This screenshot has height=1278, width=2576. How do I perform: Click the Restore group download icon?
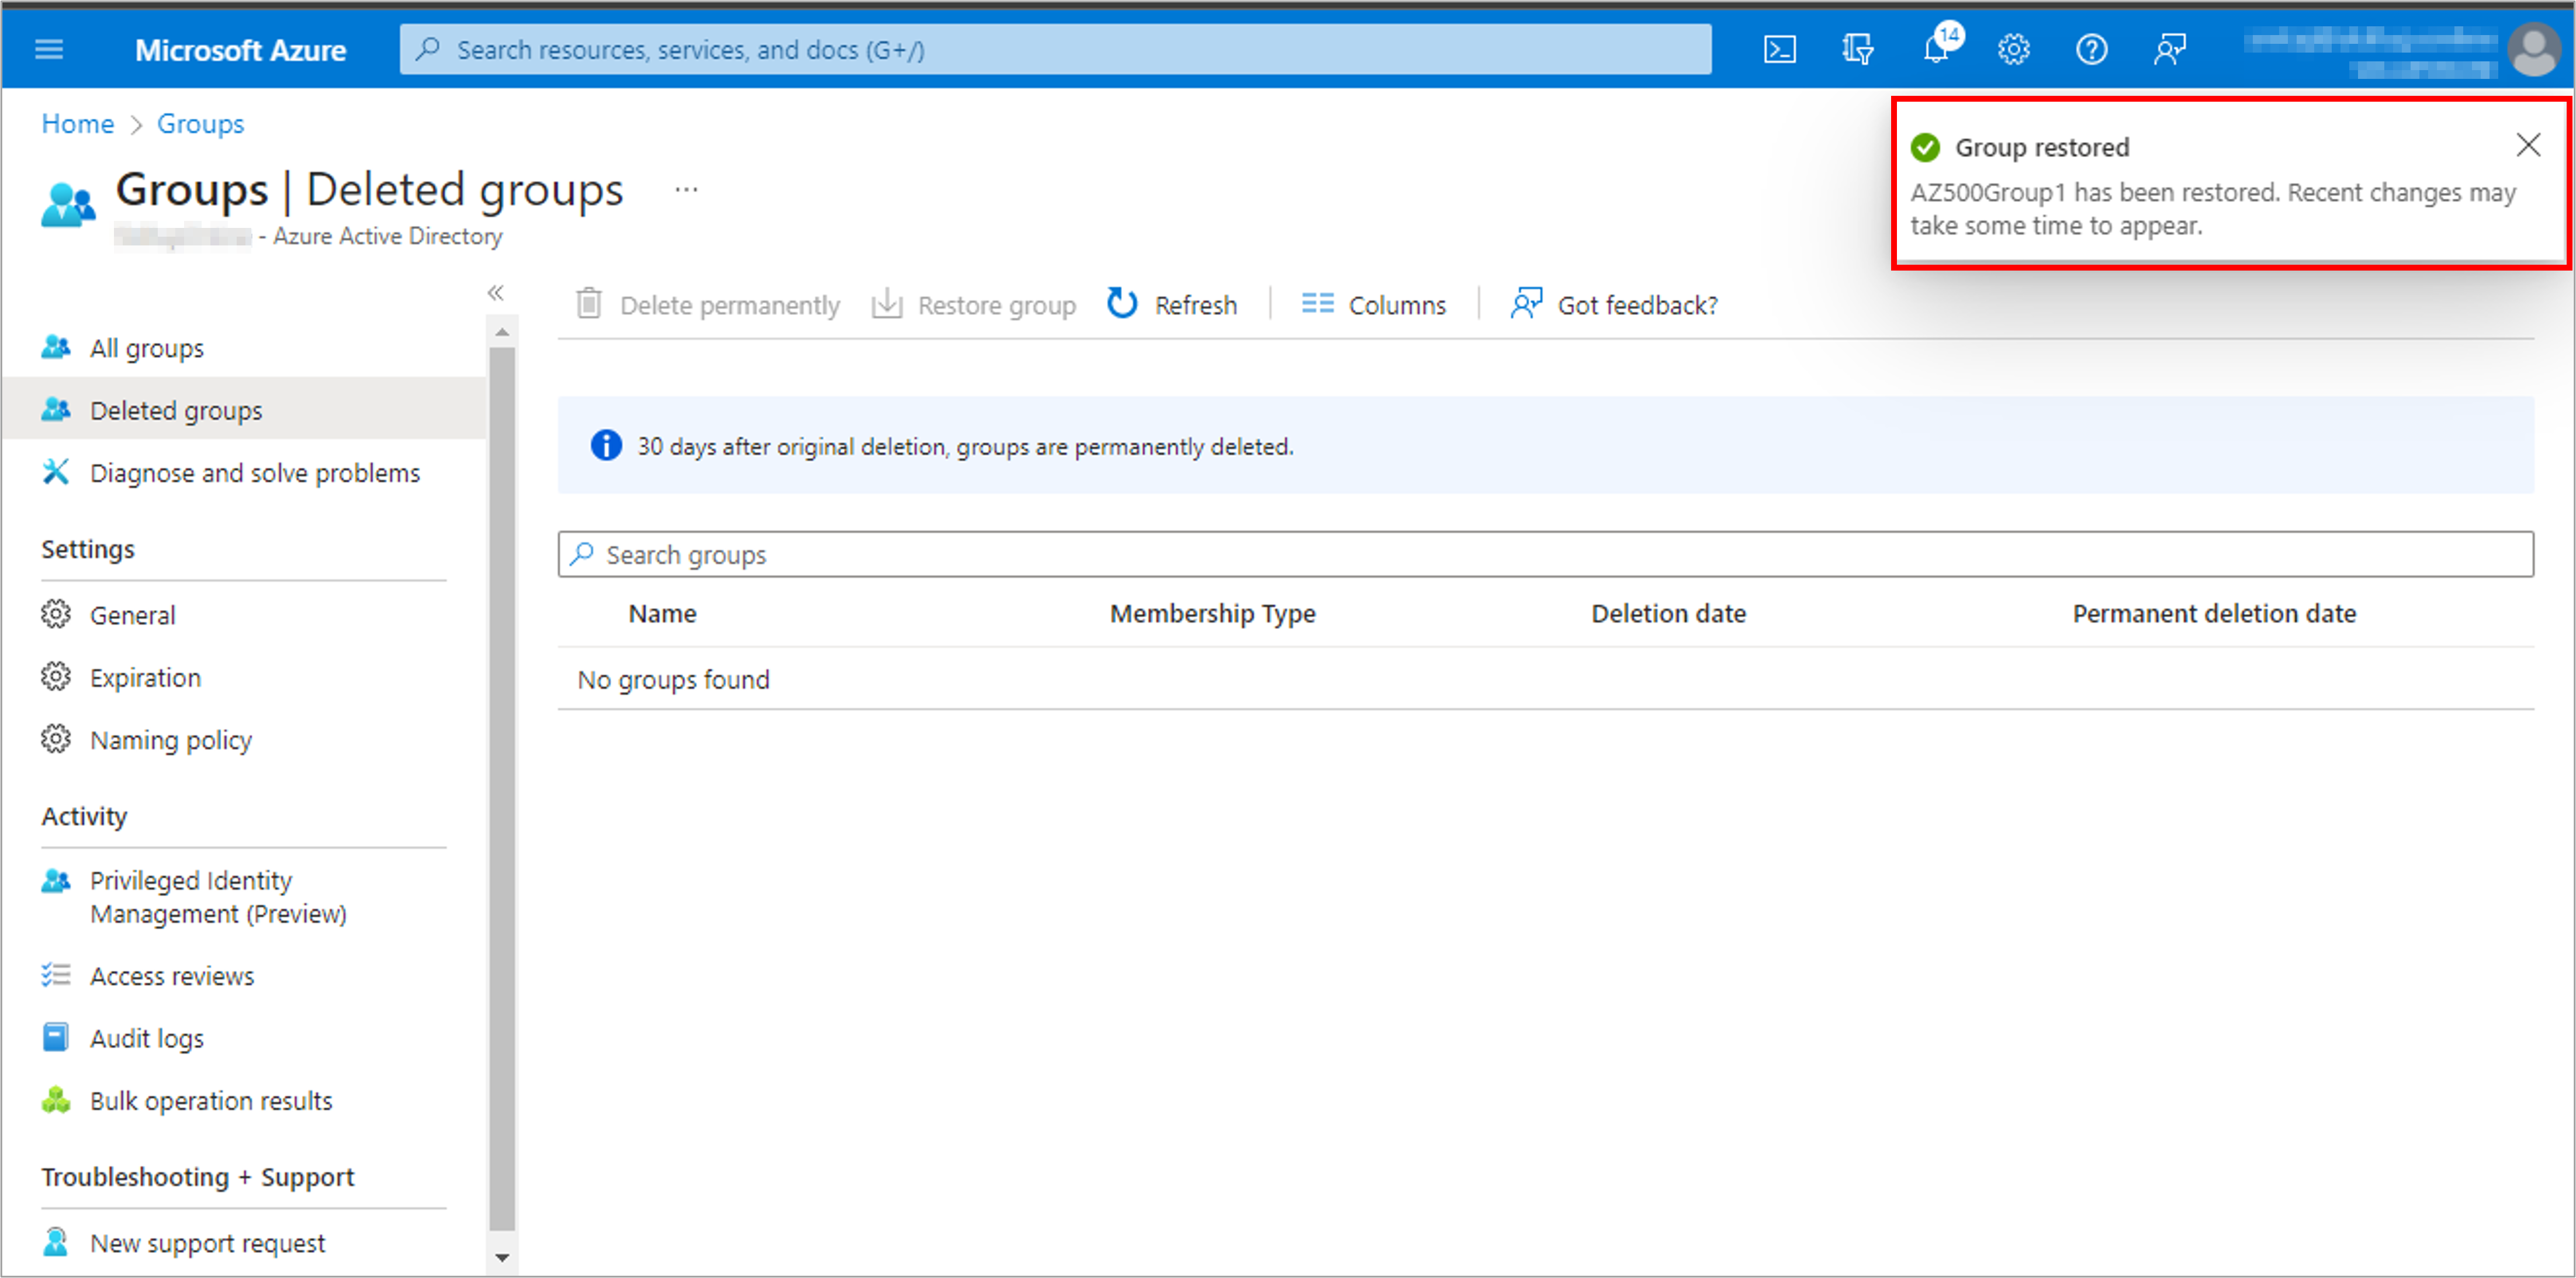(x=887, y=303)
